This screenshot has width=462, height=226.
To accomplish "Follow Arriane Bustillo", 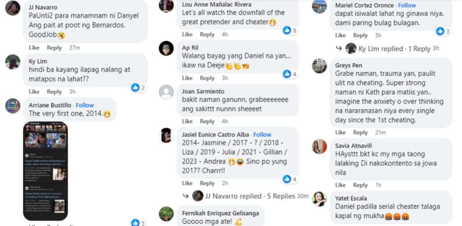I will click(x=85, y=105).
